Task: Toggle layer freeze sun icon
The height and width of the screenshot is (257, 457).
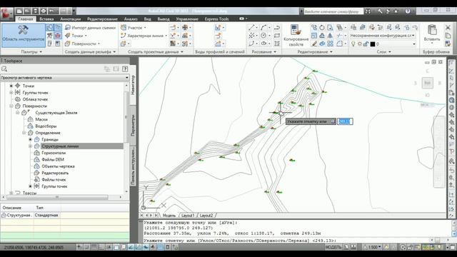Action: coord(360,44)
